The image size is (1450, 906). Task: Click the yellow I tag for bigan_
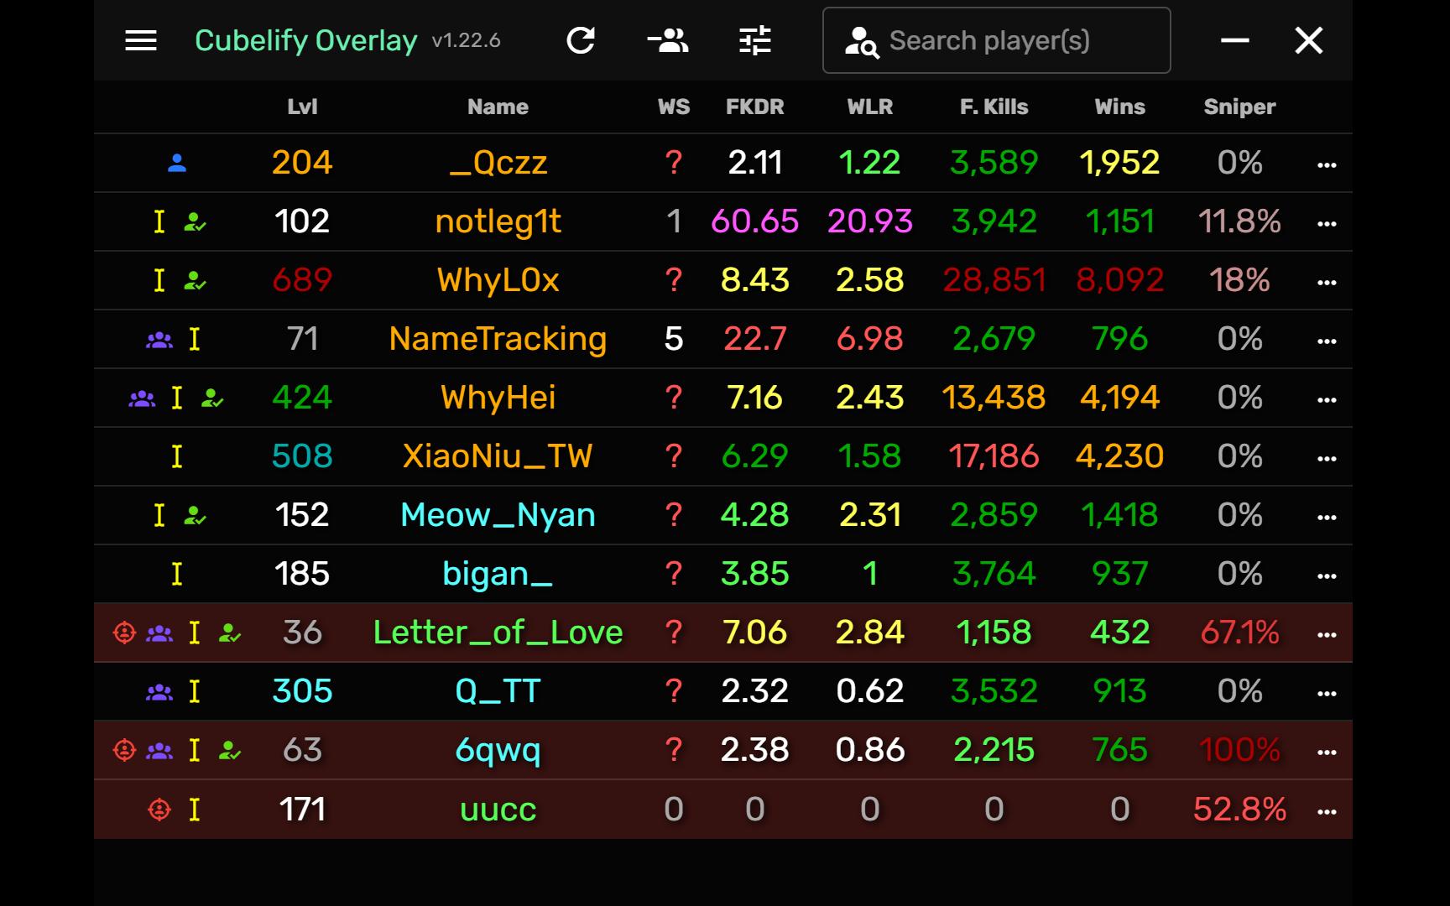click(x=177, y=574)
